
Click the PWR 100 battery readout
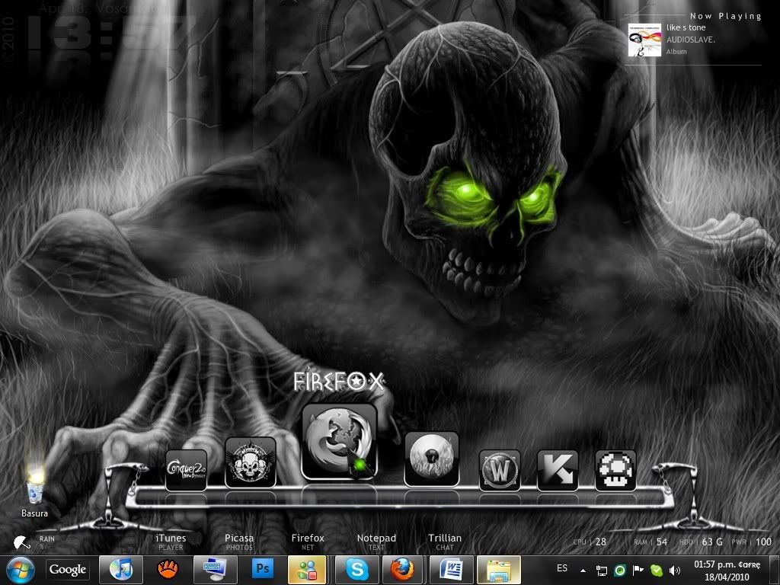(x=752, y=542)
